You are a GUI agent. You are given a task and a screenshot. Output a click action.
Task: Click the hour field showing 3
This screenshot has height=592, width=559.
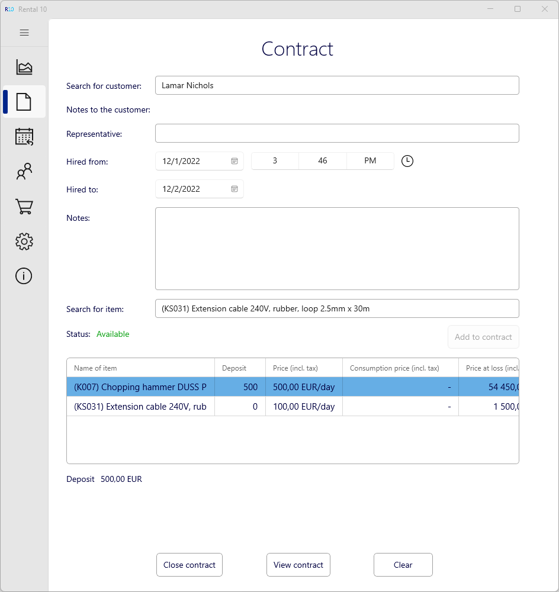[275, 161]
